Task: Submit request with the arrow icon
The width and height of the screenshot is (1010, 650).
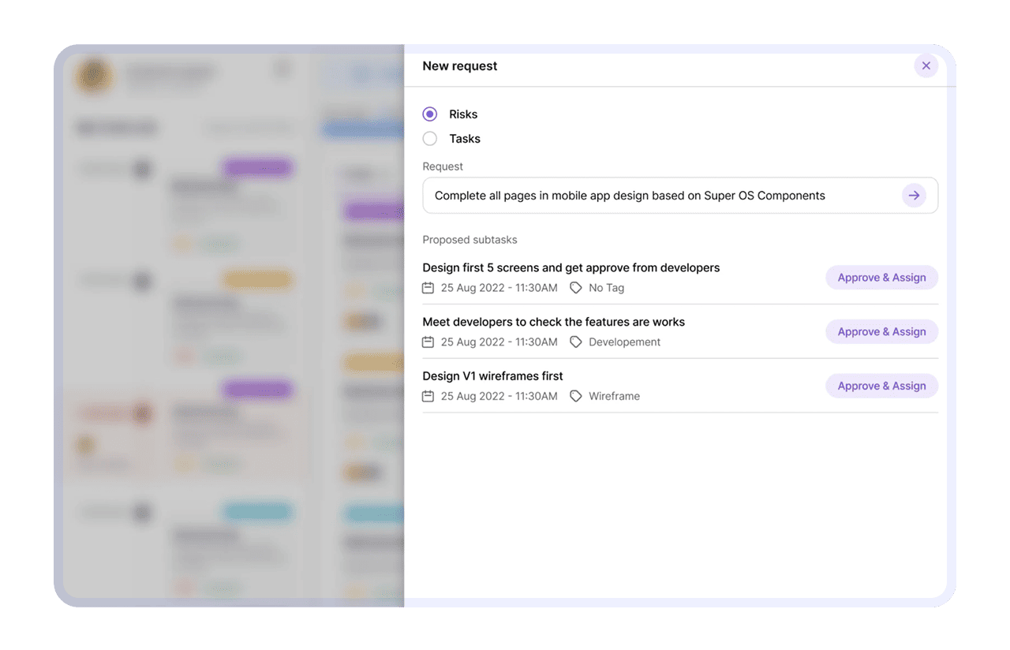Action: click(914, 196)
